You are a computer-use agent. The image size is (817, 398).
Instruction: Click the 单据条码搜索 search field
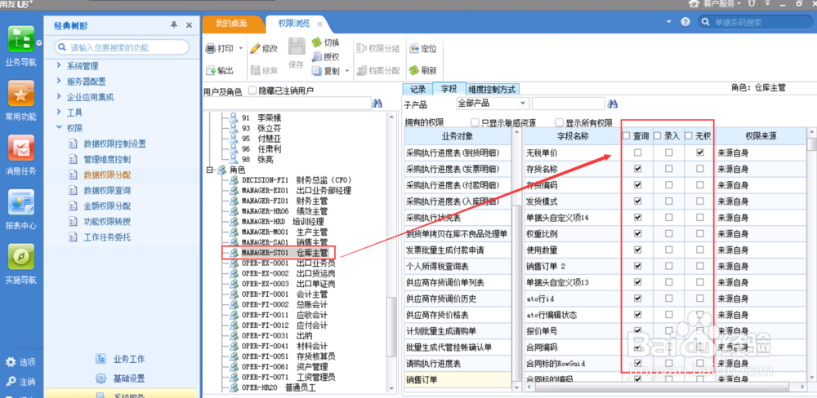[756, 22]
